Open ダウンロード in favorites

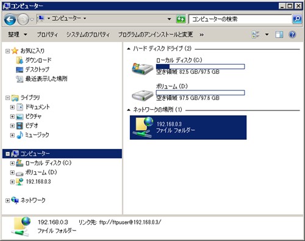[38, 60]
